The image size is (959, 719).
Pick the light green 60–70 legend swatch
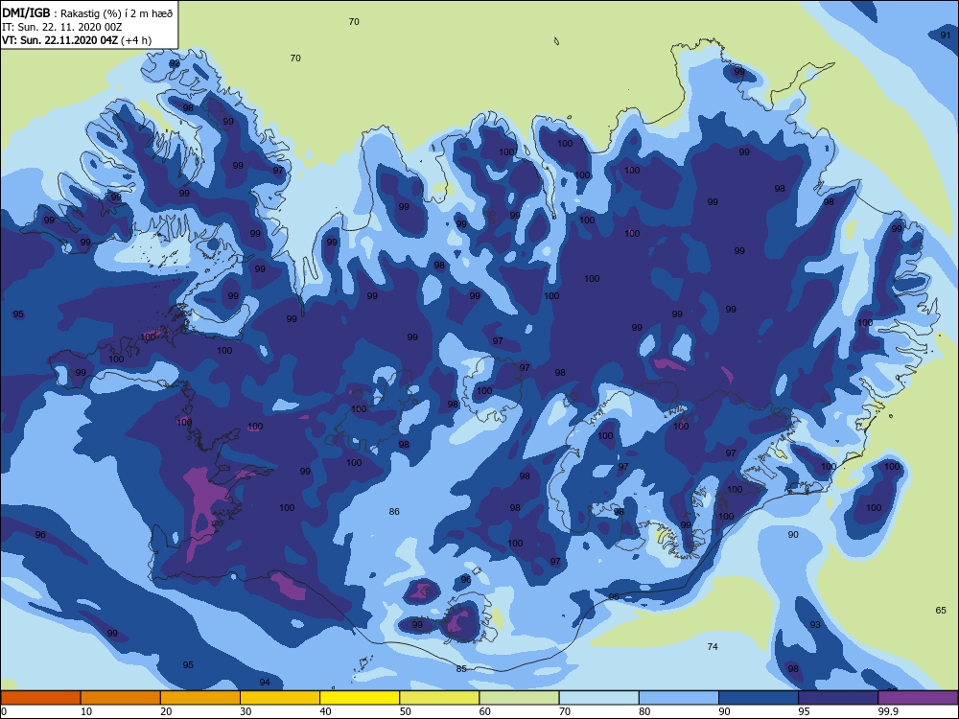tap(519, 698)
